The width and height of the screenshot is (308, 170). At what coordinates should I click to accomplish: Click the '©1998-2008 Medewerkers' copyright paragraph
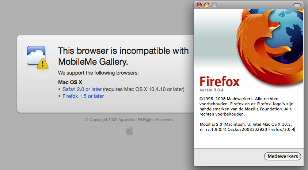pos(246,106)
